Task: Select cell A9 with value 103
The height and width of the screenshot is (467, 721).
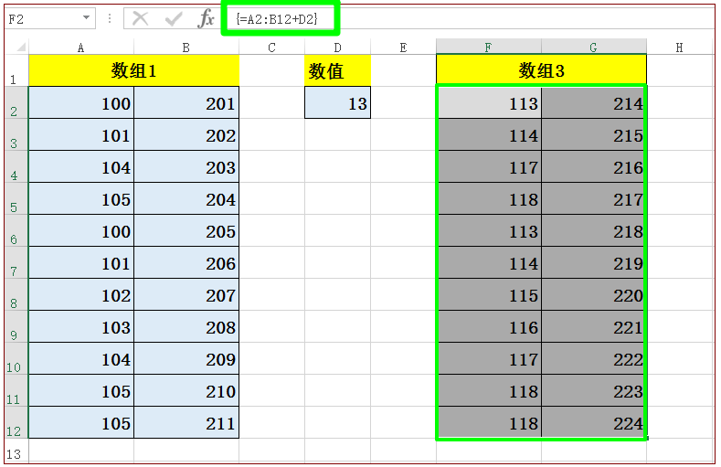Action: pyautogui.click(x=81, y=326)
